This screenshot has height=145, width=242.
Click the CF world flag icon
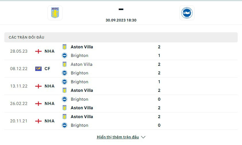coord(38,69)
